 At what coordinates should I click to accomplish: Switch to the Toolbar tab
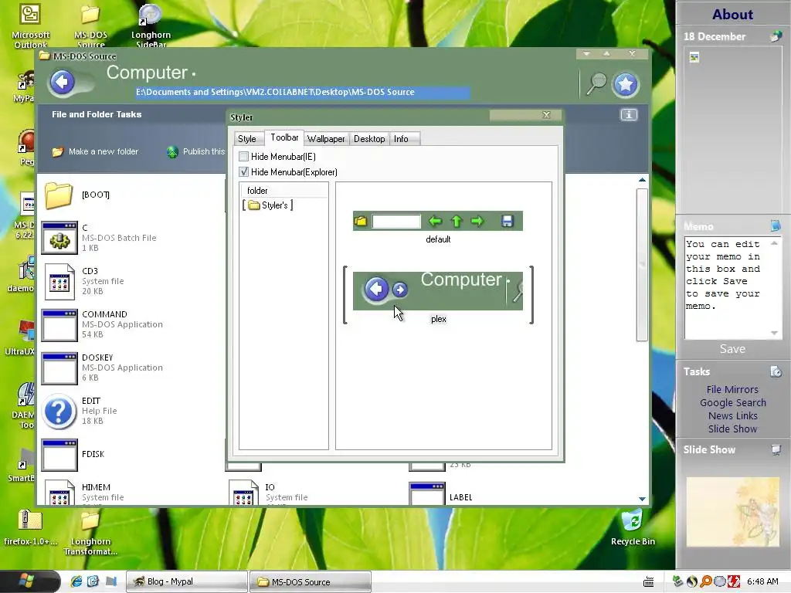point(284,137)
